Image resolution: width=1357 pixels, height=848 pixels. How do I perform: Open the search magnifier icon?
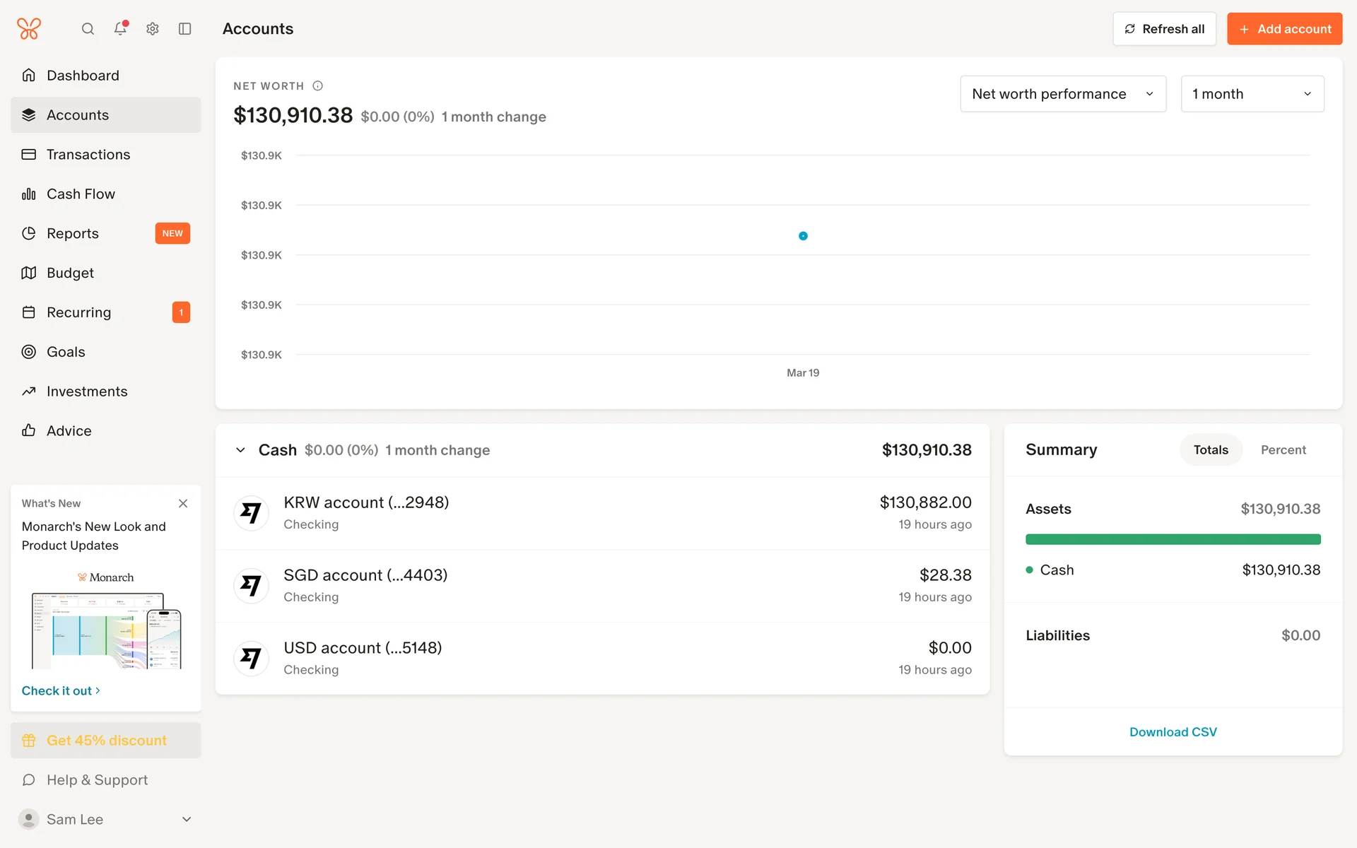pos(88,29)
